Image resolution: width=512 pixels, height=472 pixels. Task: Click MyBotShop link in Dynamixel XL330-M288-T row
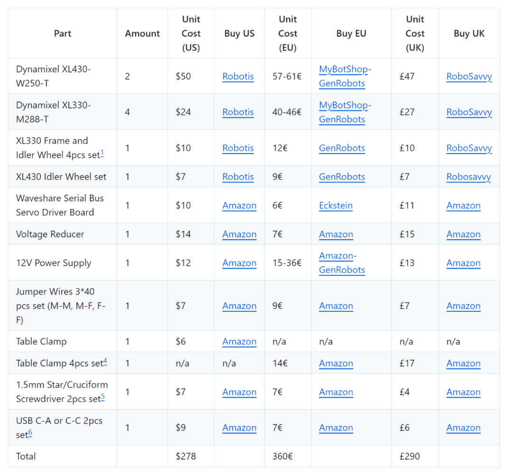pyautogui.click(x=343, y=105)
